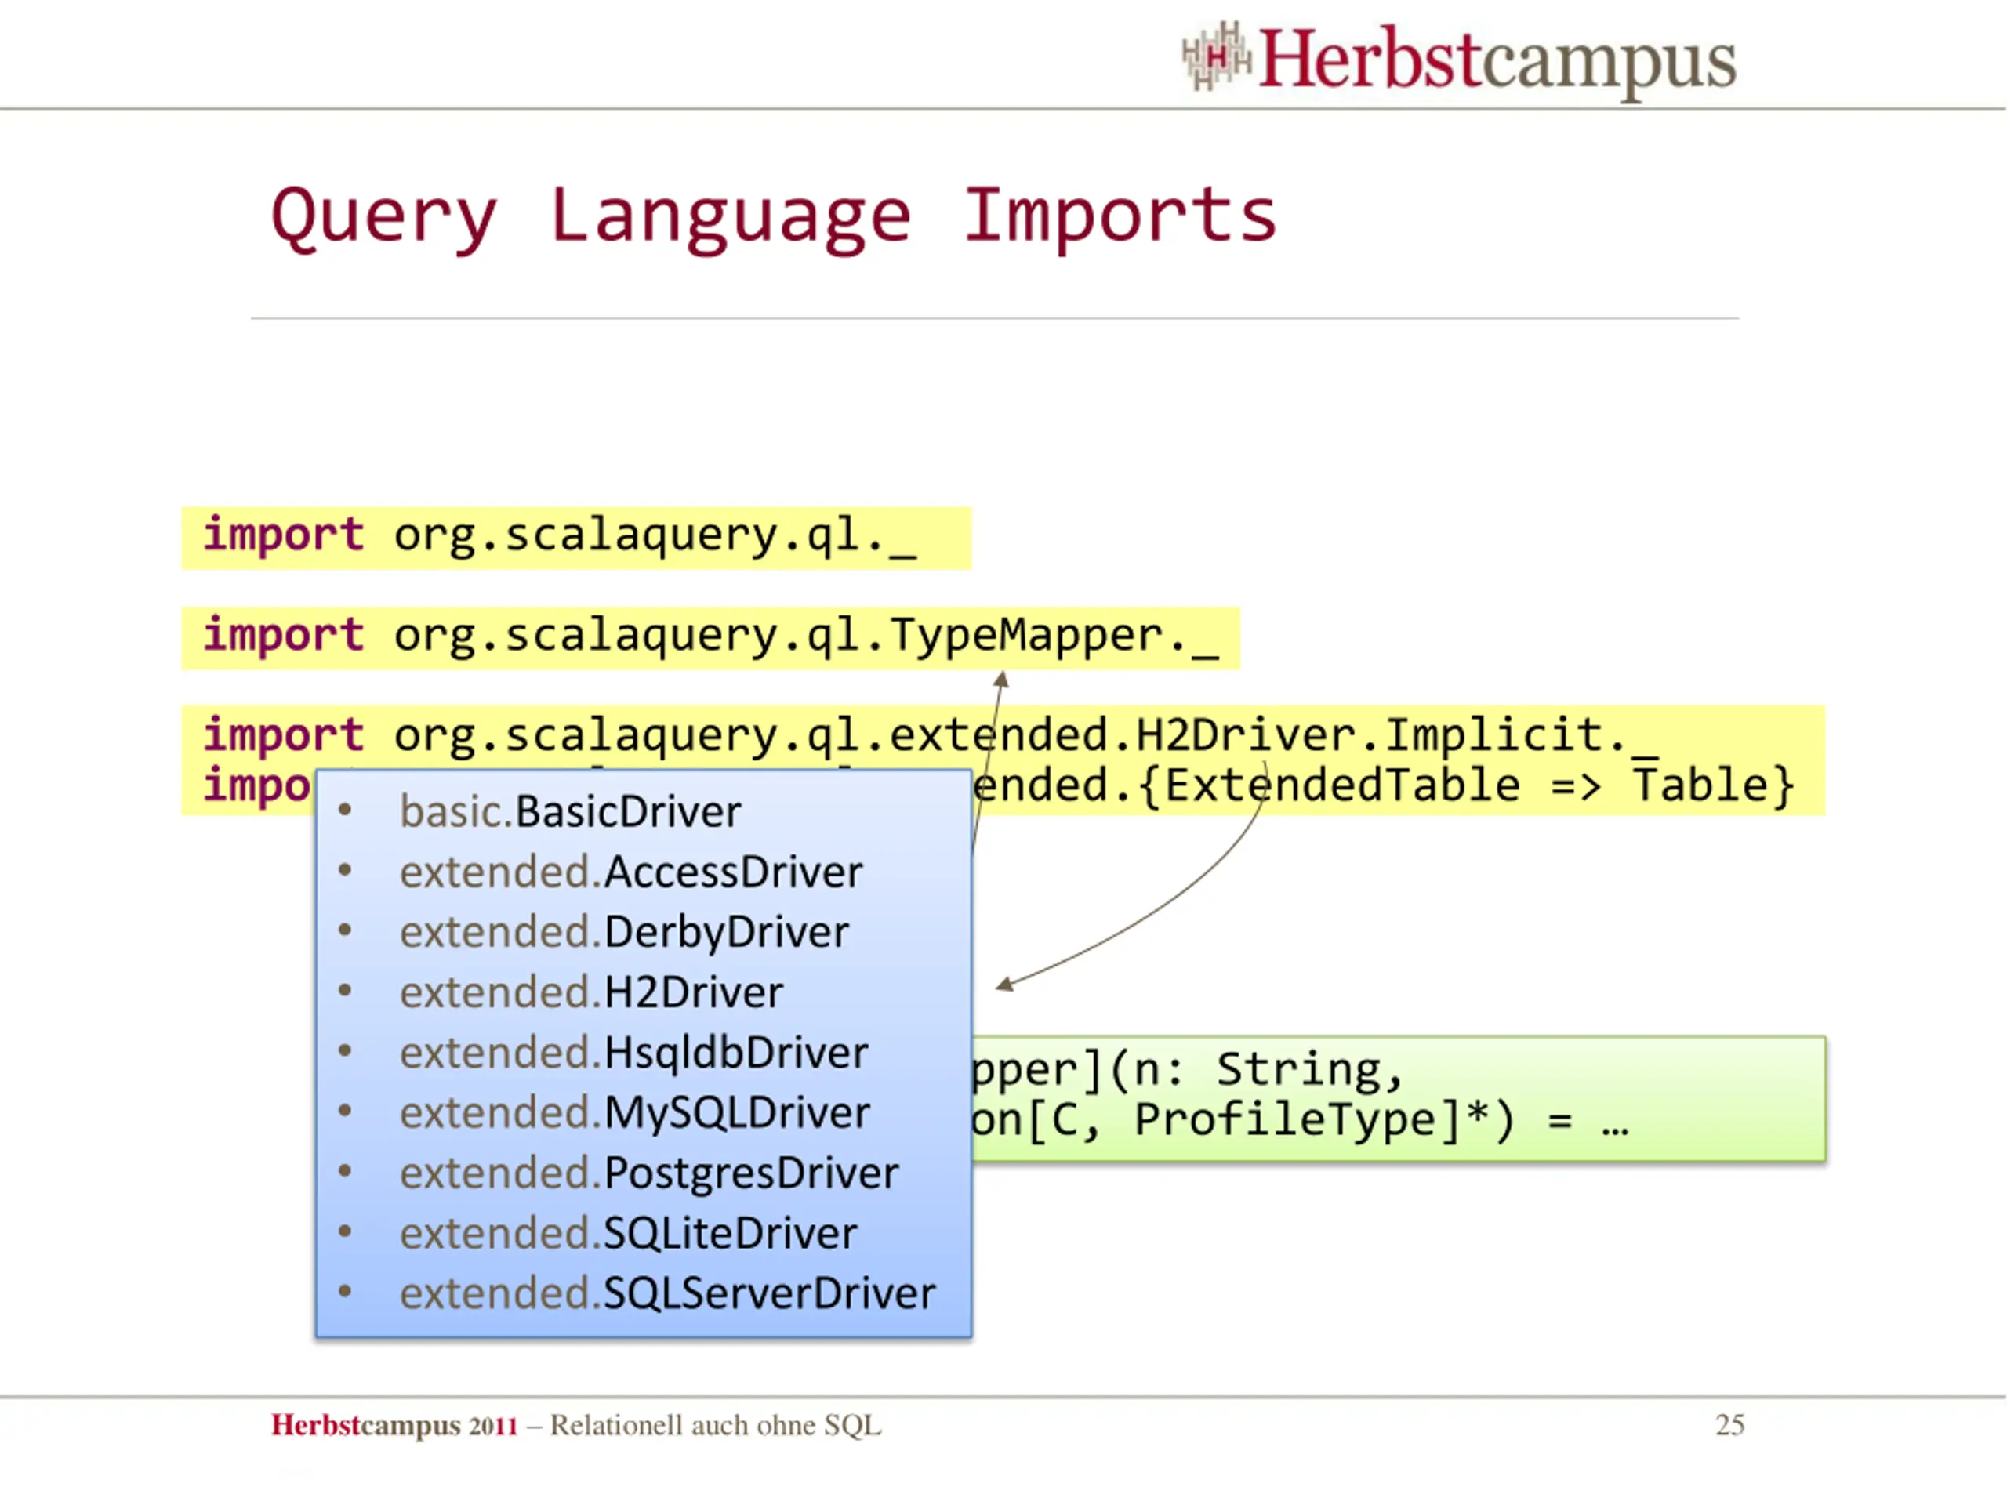Click the 'Relationell auch ohne SQL' footer text
Screen dimensions: 2007x1505
(x=716, y=1426)
